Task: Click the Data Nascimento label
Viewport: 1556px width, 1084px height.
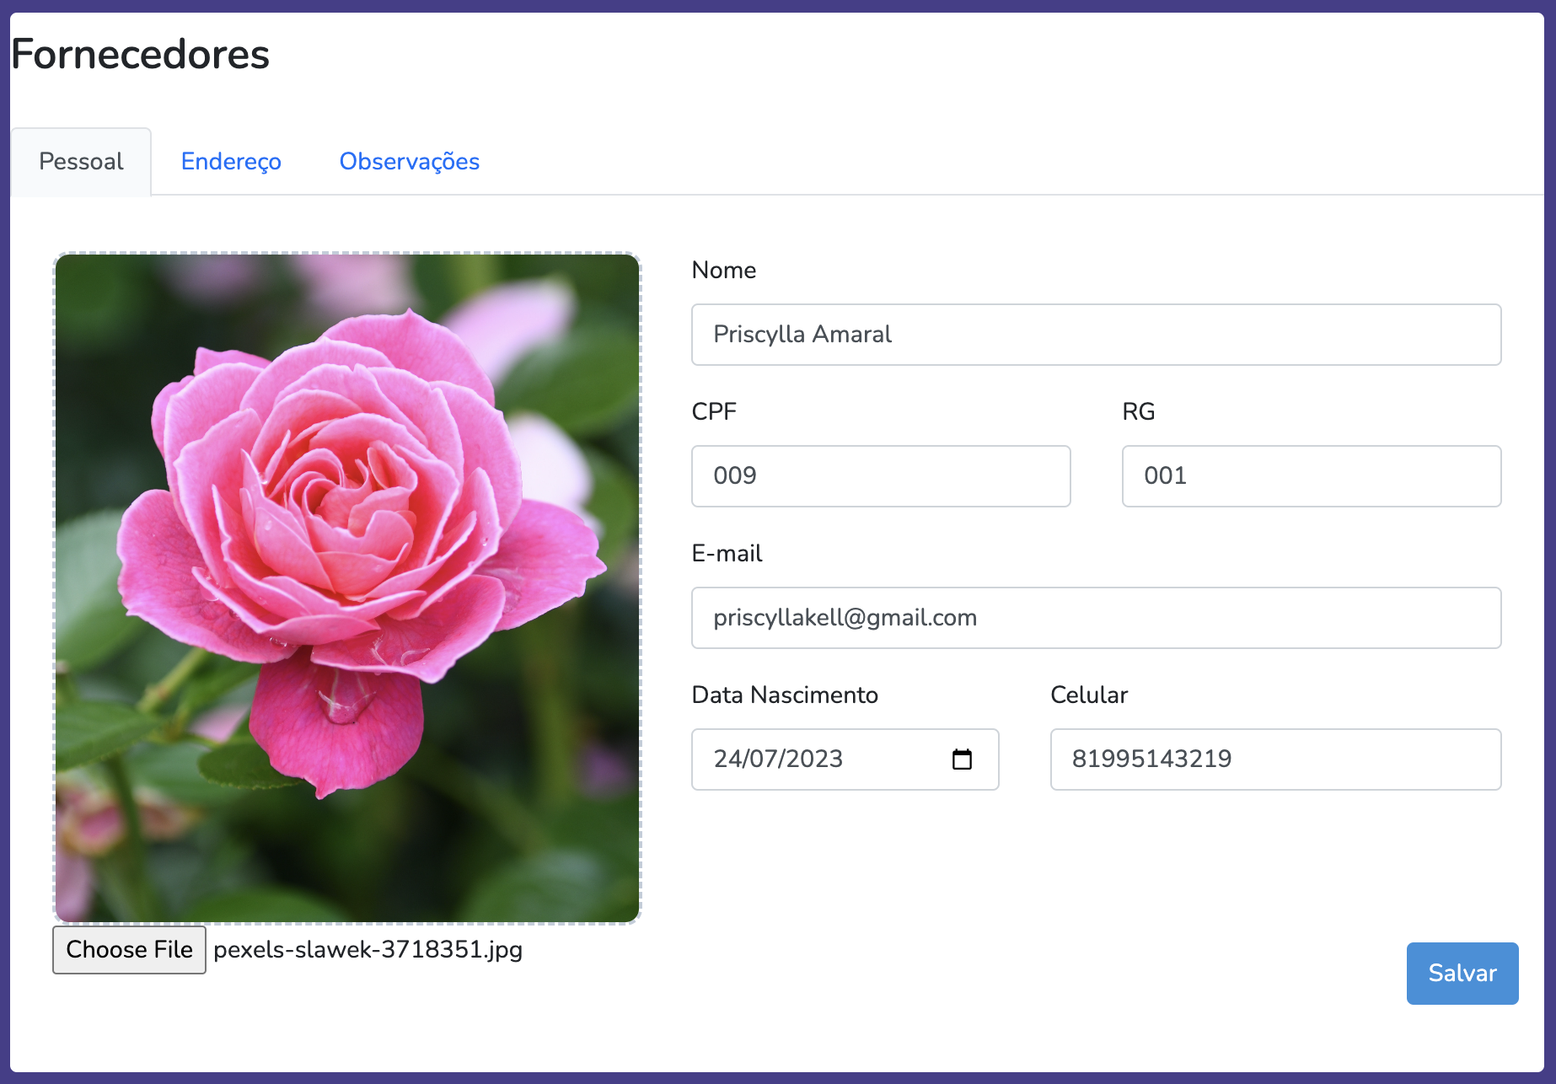Action: tap(784, 695)
